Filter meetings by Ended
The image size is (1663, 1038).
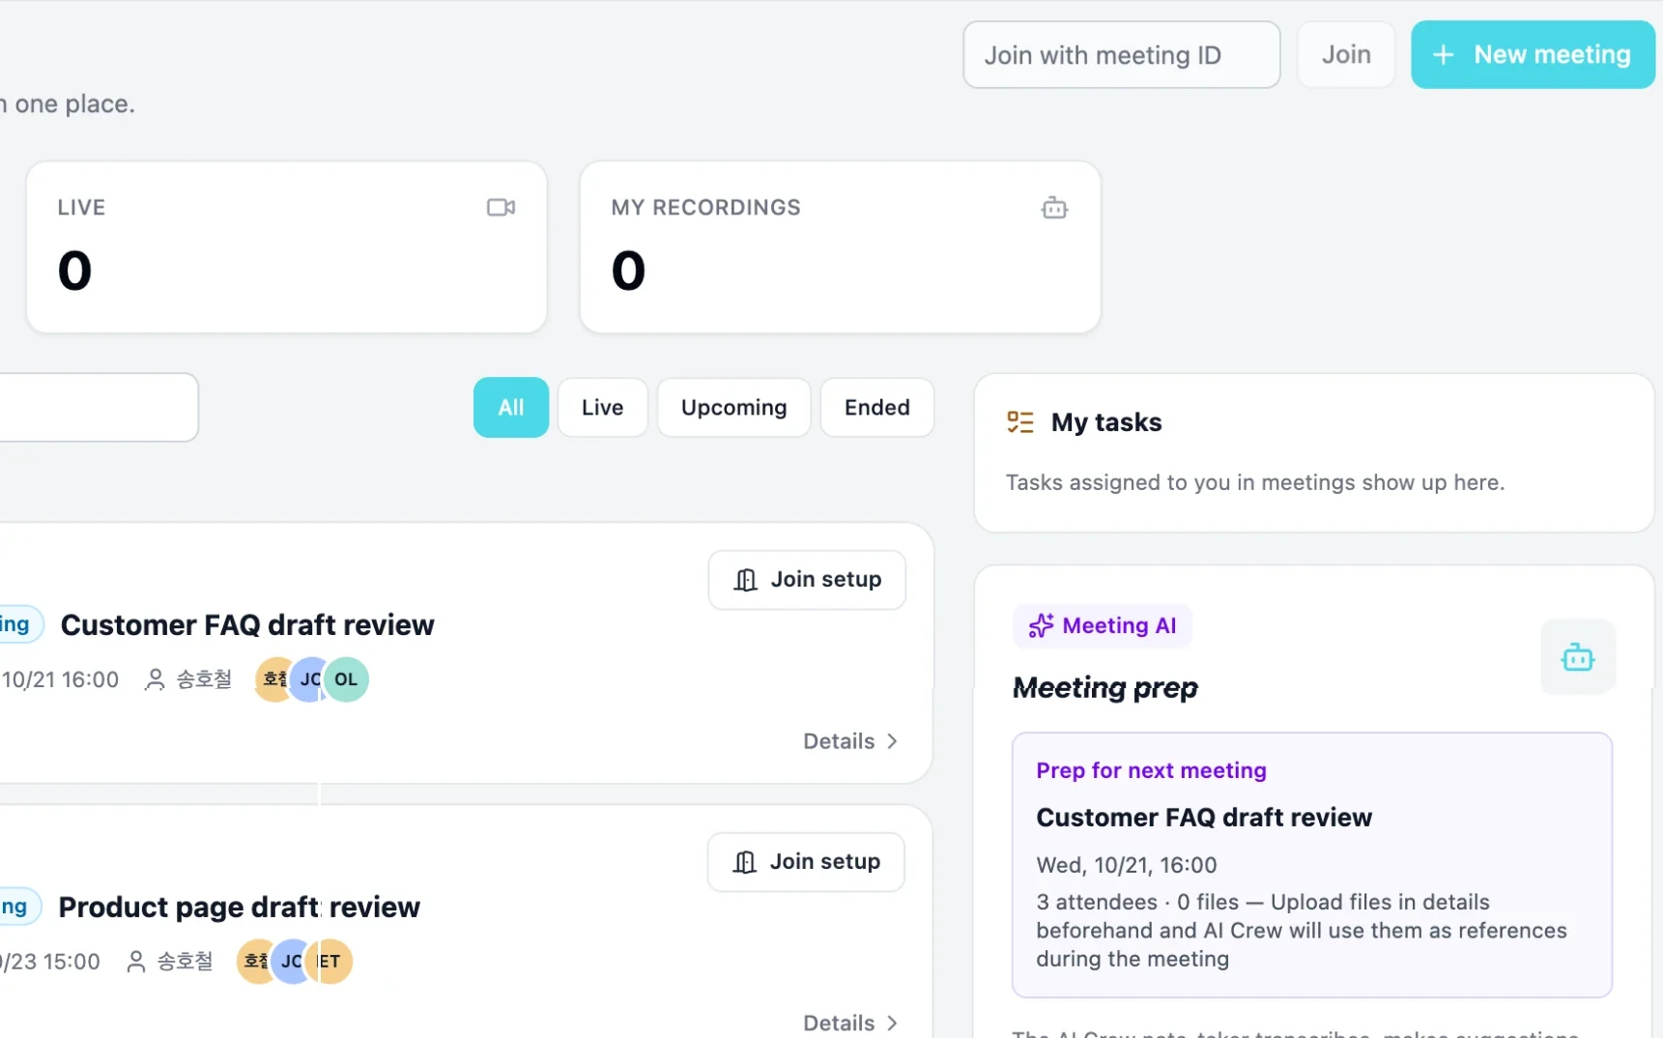click(876, 408)
